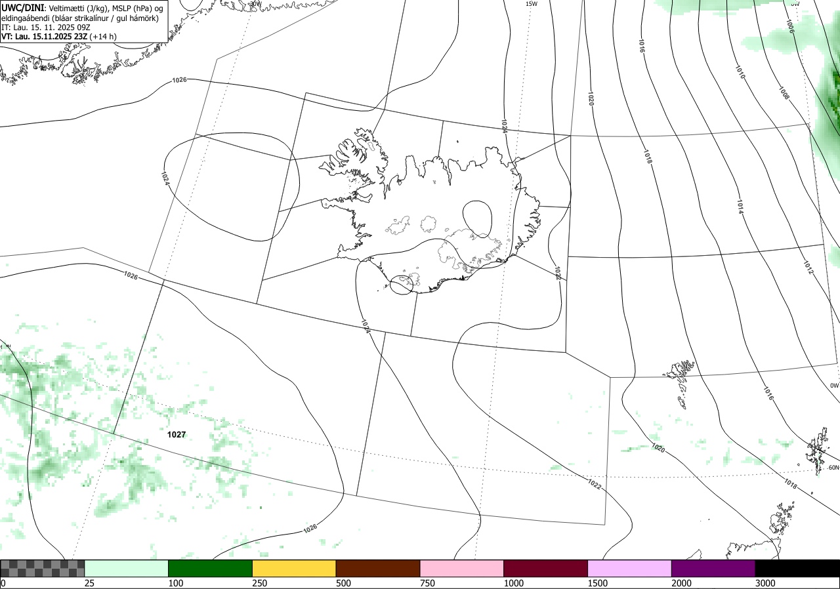This screenshot has width=840, height=589.
Task: Click the dark green 100–250 legend swatch
Action: [x=211, y=568]
